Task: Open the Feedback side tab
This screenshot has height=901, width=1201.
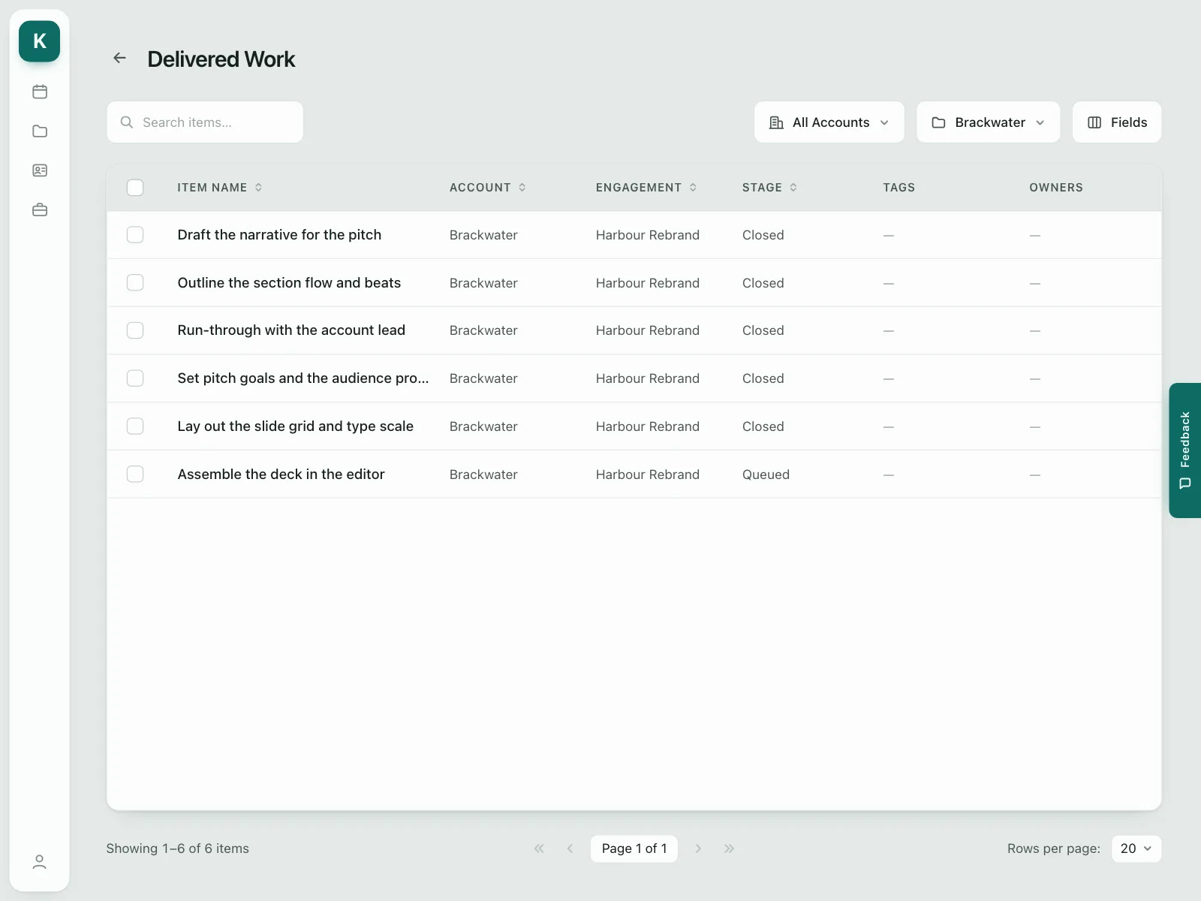Action: point(1184,450)
